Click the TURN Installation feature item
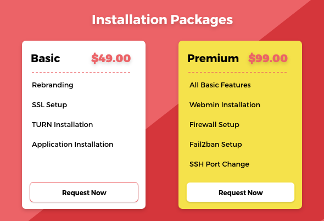 [x=63, y=125]
